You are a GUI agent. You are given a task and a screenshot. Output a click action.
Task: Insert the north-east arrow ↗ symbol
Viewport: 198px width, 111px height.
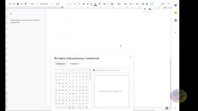(80, 70)
